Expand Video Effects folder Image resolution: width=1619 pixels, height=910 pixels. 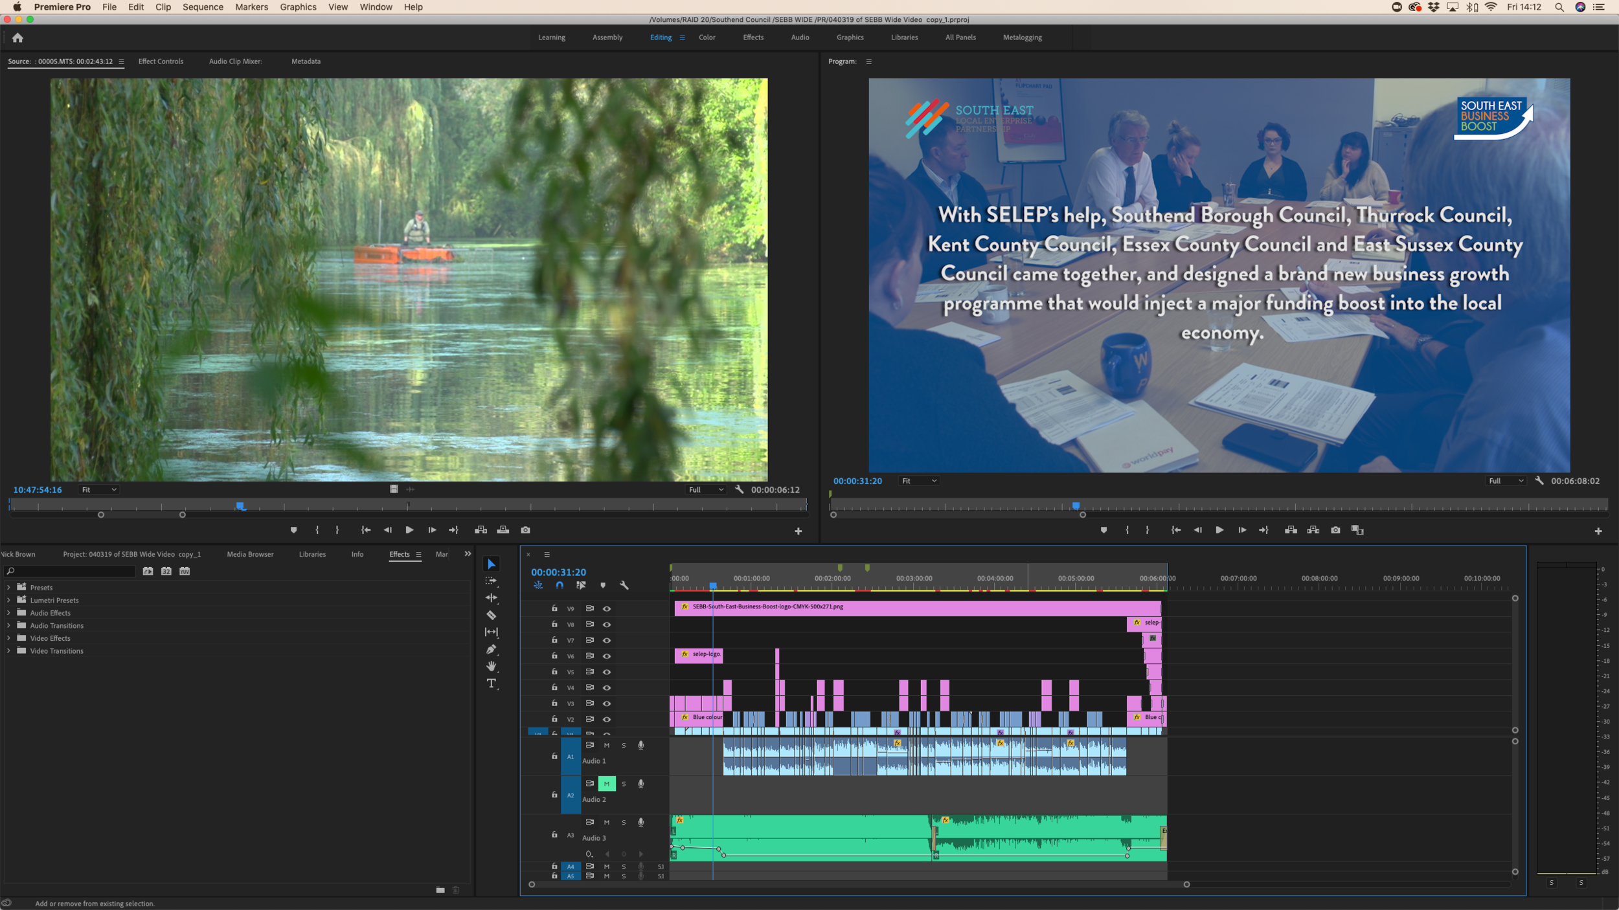(x=8, y=638)
